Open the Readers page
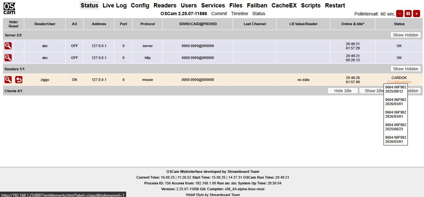The image size is (424, 197). click(165, 5)
